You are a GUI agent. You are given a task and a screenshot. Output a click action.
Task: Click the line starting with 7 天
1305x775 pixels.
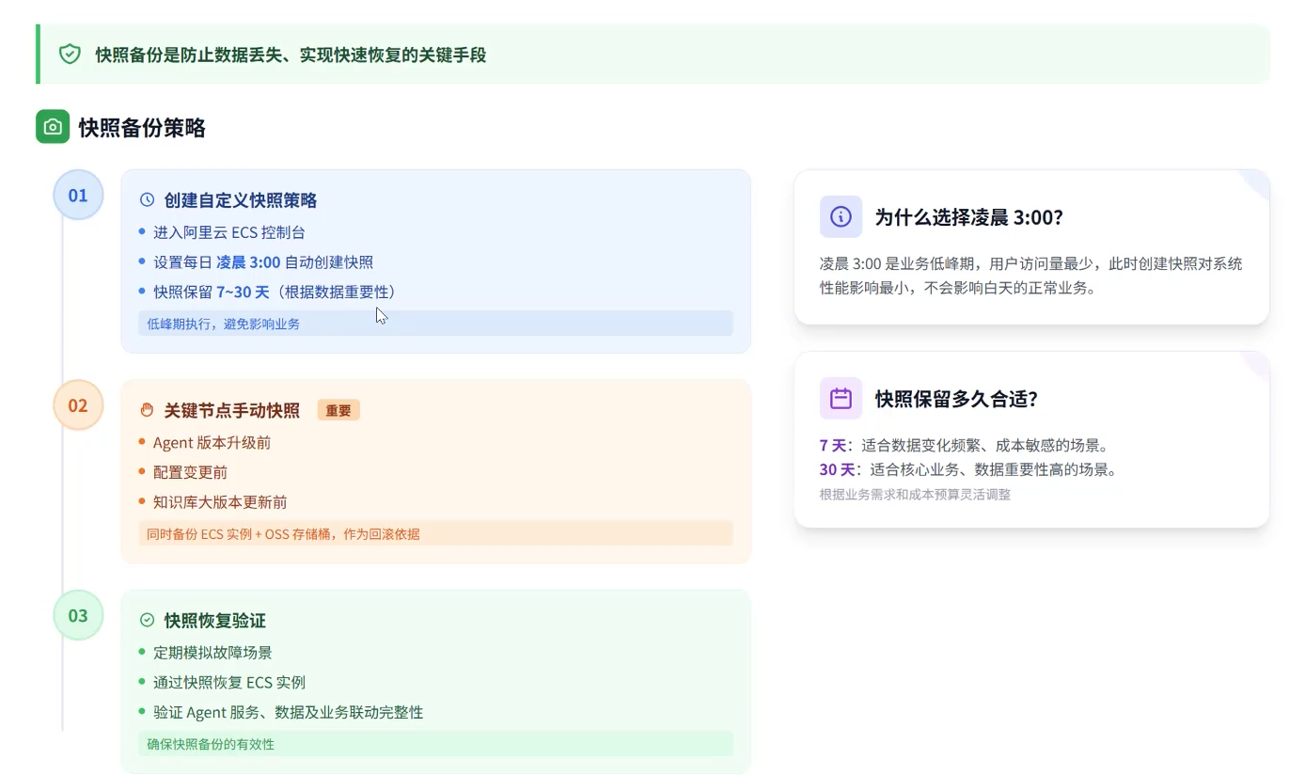point(967,445)
